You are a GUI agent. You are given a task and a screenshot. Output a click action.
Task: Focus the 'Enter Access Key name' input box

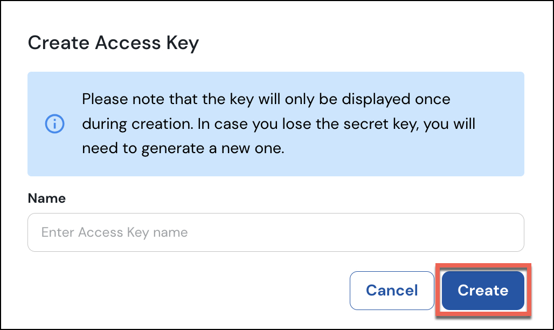coord(276,232)
